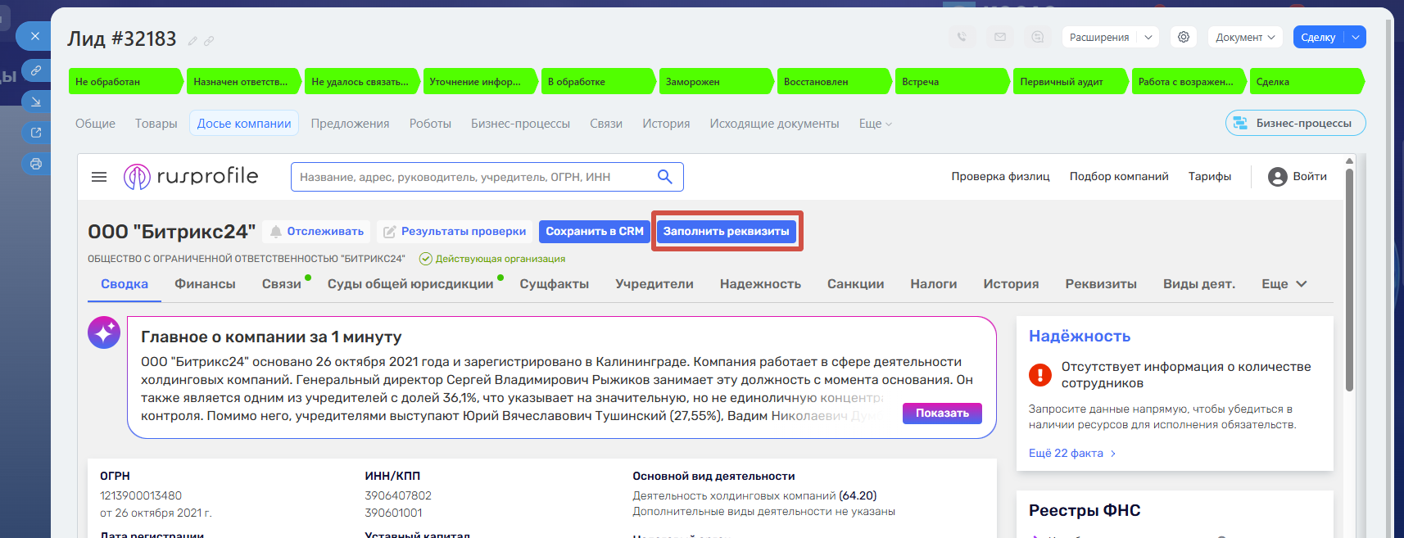1404x538 pixels.
Task: Copy lead link via side panel chain icon
Action: (x=36, y=70)
